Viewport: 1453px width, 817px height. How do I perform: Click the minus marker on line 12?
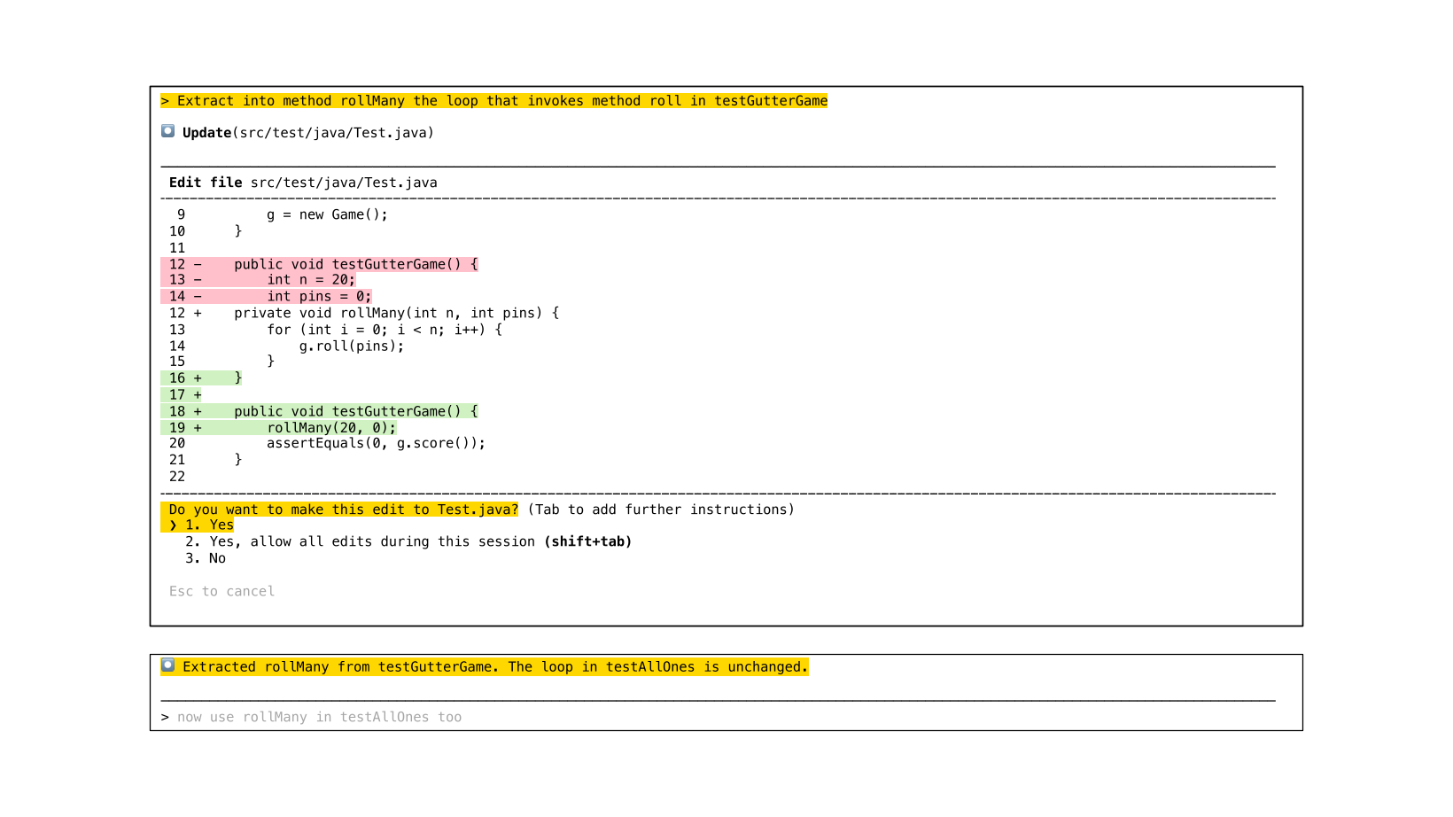[x=198, y=264]
